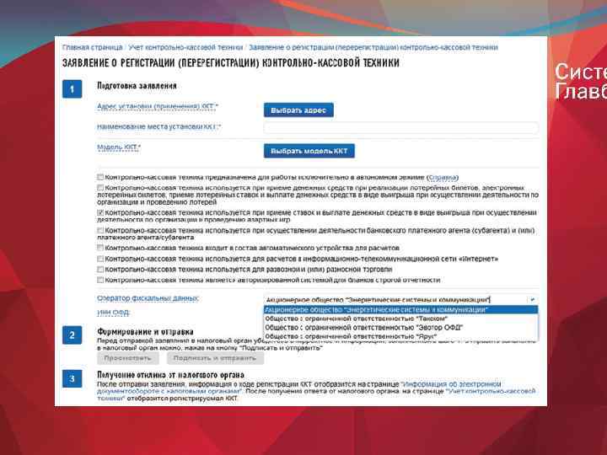This screenshot has width=607, height=455.
Task: Choose the 'Эвотор ОФД' option
Action: 400,327
